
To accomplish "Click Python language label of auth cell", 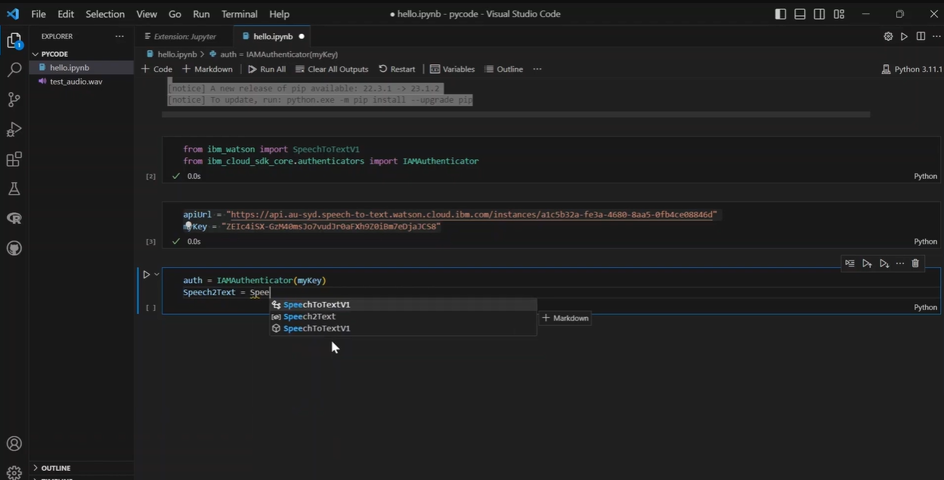I will coord(925,307).
